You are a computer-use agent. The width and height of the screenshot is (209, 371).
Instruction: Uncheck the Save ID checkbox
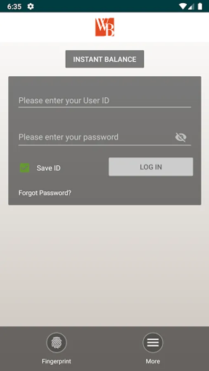25,168
